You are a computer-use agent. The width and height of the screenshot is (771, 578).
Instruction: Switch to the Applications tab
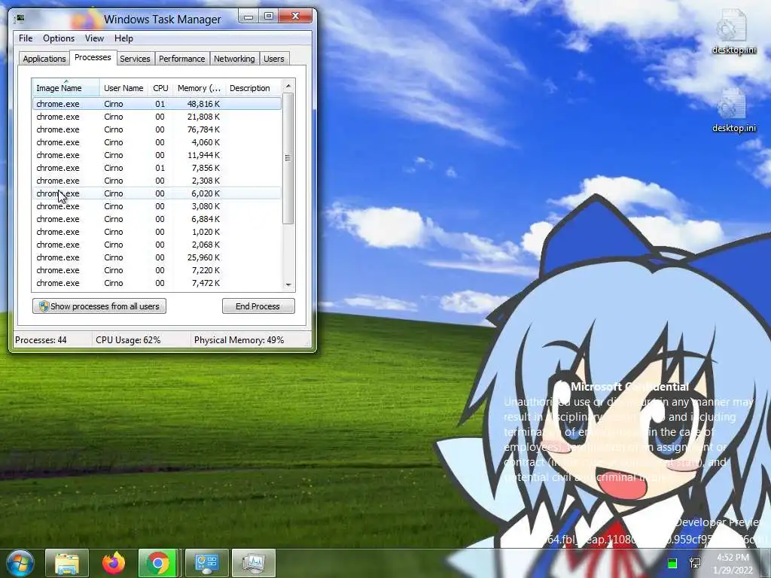click(44, 59)
